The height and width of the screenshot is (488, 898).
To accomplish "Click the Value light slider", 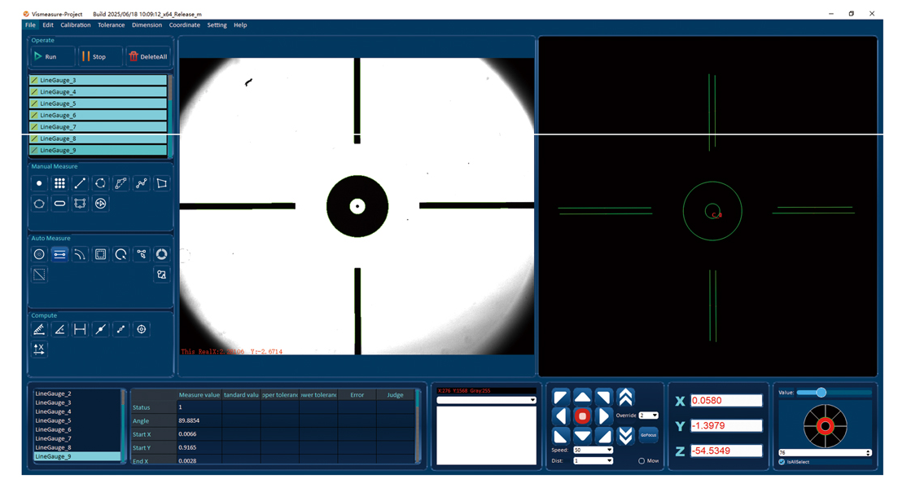I will click(x=821, y=393).
